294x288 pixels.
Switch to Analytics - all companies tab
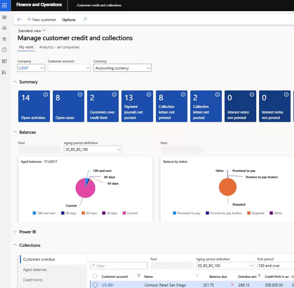tap(59, 47)
